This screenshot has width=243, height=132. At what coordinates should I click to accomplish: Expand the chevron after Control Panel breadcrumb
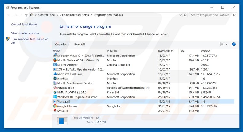coord(58,15)
